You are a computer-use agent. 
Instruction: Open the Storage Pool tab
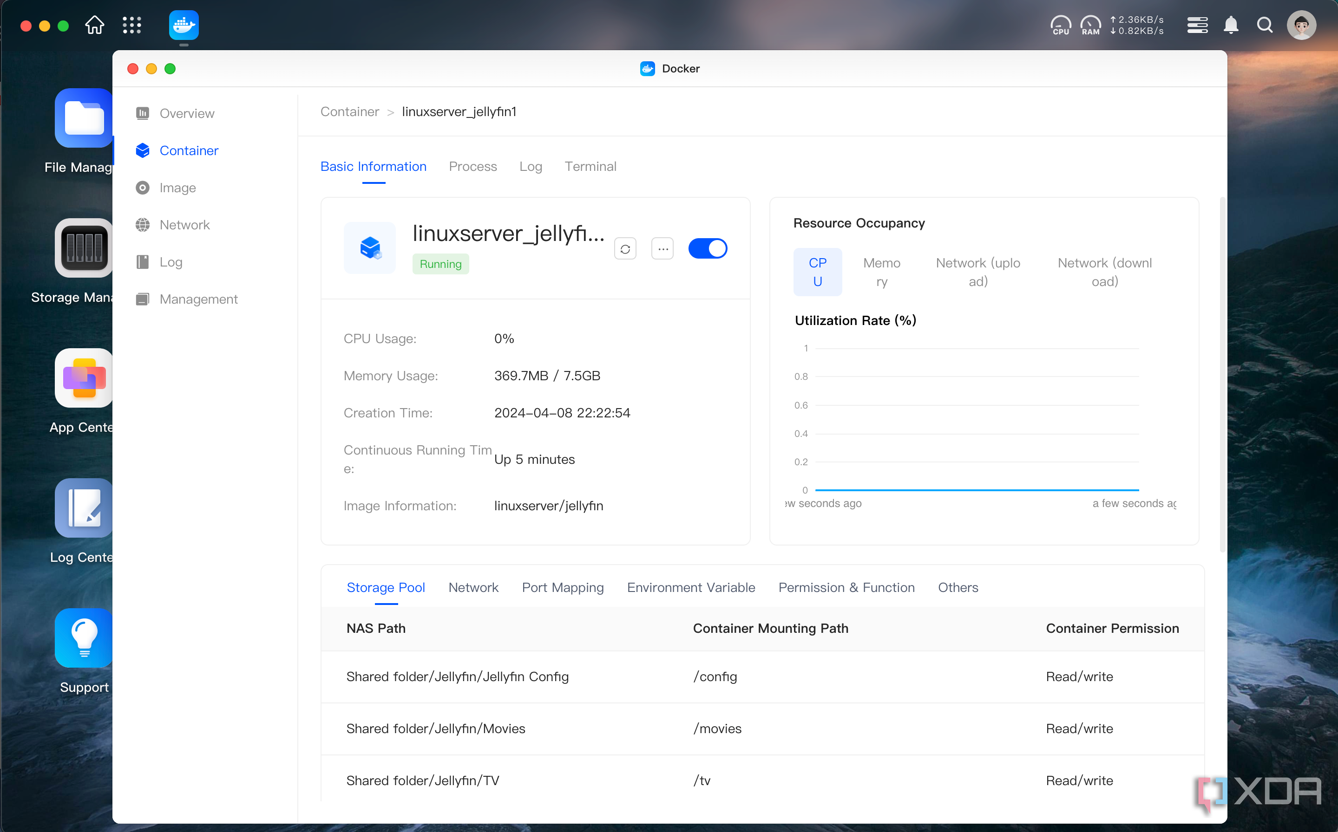(386, 588)
